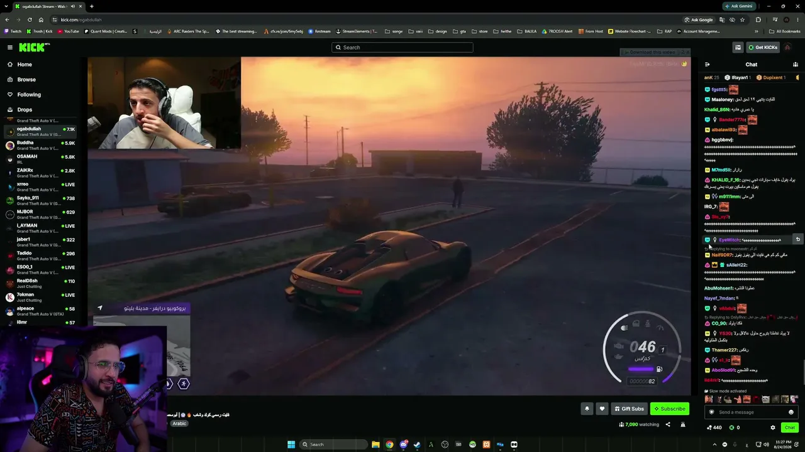
Task: Click the KICK logo to go home
Action: (33, 47)
